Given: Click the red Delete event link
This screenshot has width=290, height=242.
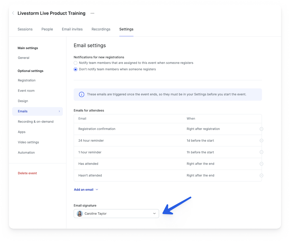Looking at the screenshot, I should 27,173.
